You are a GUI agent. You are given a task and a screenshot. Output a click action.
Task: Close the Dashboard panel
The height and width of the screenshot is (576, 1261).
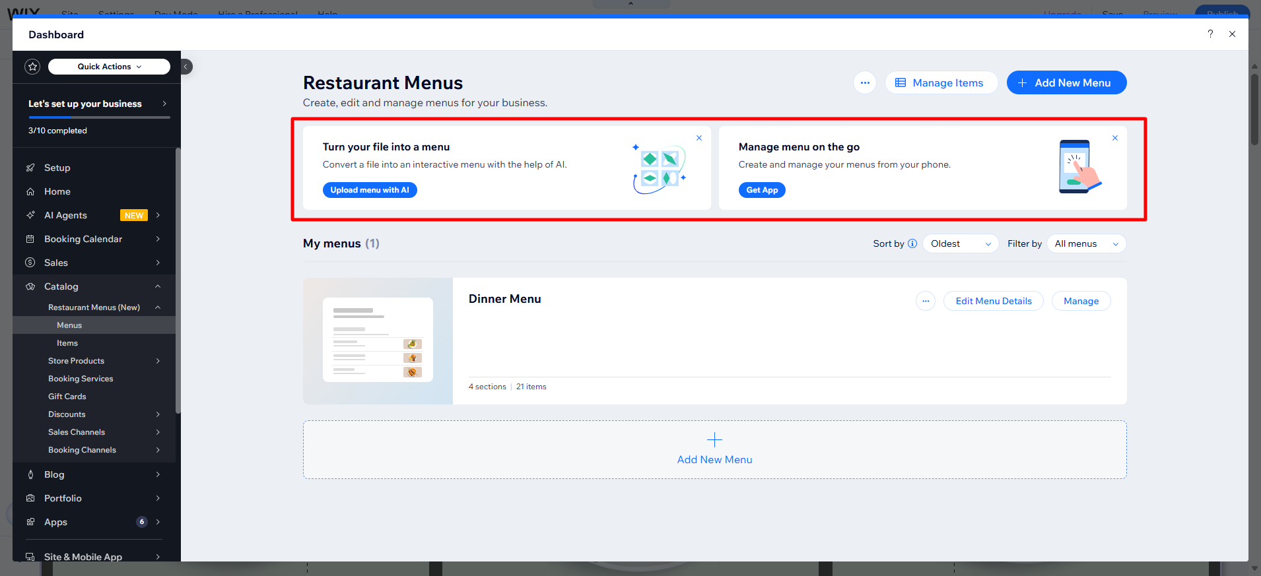(x=1232, y=34)
